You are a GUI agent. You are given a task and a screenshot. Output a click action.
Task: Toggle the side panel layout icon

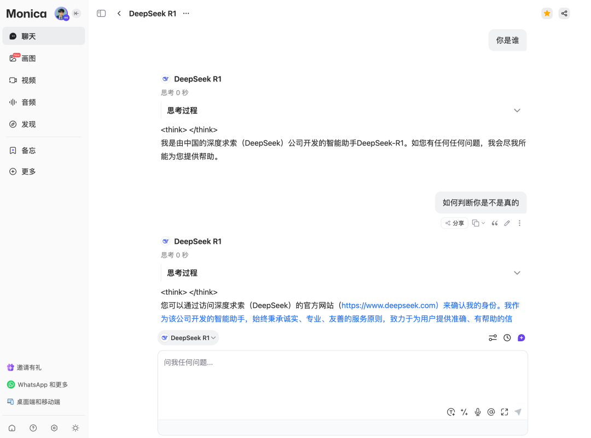[x=101, y=14]
